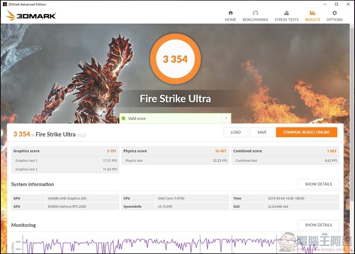Select the time 2019-03-04 14:58 +08:00
Screen dimensions: 355x254
[303, 198]
